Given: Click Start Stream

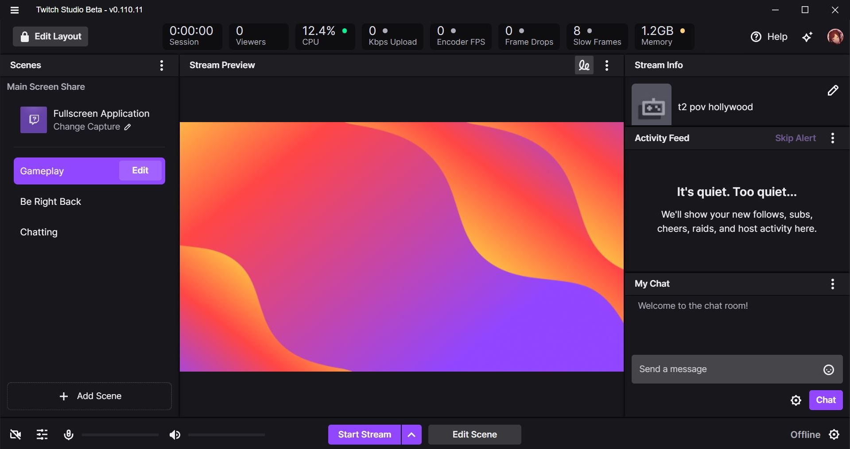Looking at the screenshot, I should 364,434.
